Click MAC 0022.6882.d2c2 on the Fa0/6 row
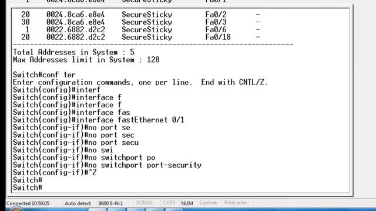 tap(76, 30)
